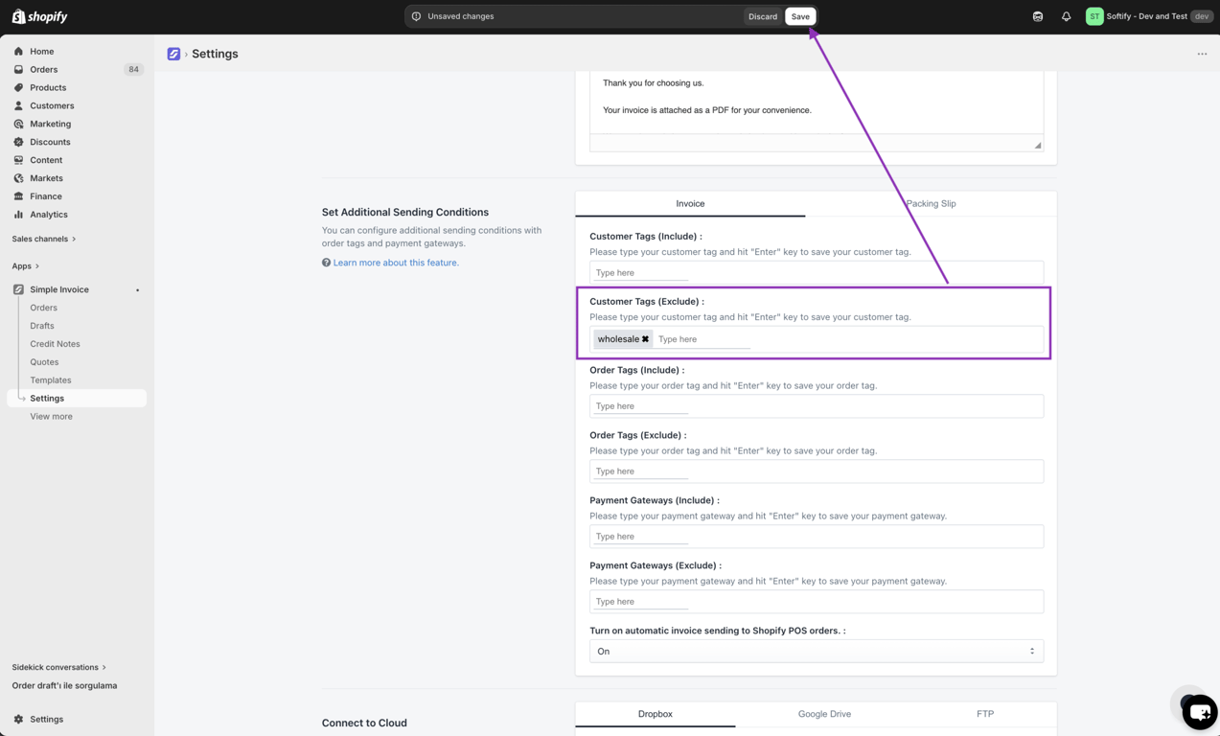The image size is (1220, 736).
Task: Expand Apps section in sidebar
Action: 26,265
